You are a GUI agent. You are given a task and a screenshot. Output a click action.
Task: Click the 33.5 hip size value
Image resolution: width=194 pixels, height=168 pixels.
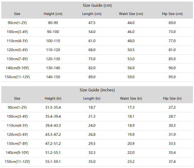(172, 144)
